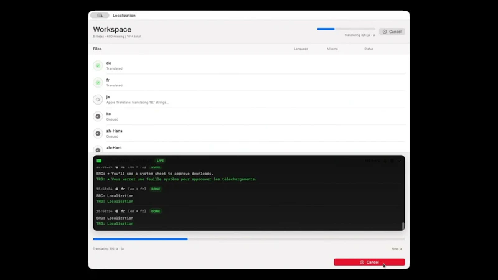The image size is (498, 280).
Task: Click the spinner icon for ja
Action: 98,100
